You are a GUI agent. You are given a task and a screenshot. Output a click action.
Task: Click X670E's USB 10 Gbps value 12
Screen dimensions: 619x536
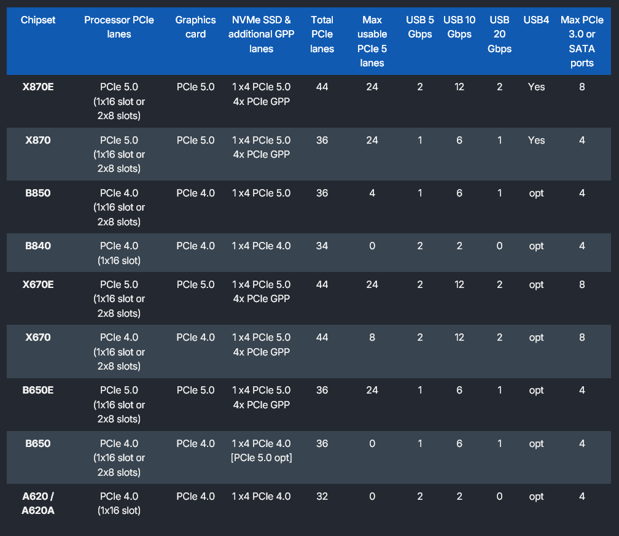tap(459, 285)
